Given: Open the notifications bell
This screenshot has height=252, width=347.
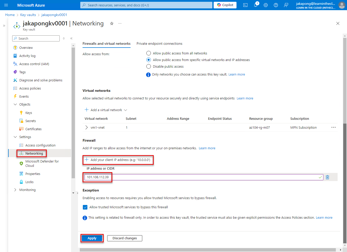Looking at the screenshot, I should (x=256, y=5).
